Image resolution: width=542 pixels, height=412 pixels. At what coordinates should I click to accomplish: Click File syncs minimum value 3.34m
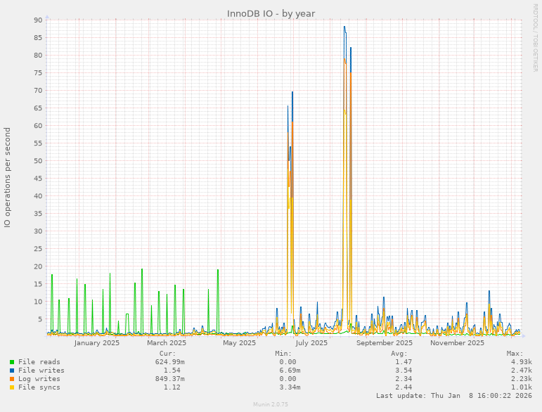290,387
